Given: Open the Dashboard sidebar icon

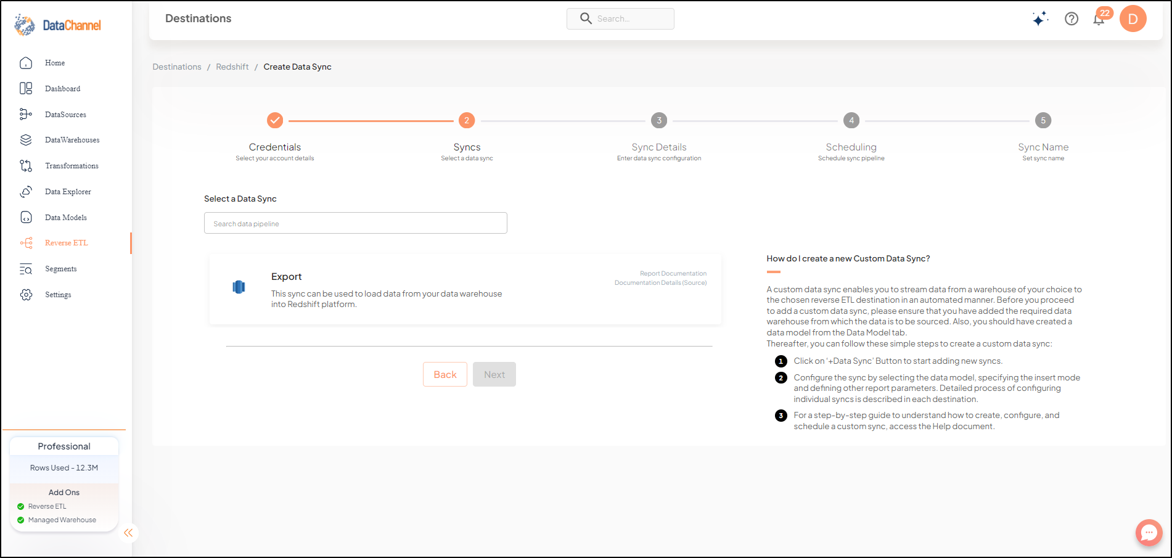Looking at the screenshot, I should click(26, 89).
